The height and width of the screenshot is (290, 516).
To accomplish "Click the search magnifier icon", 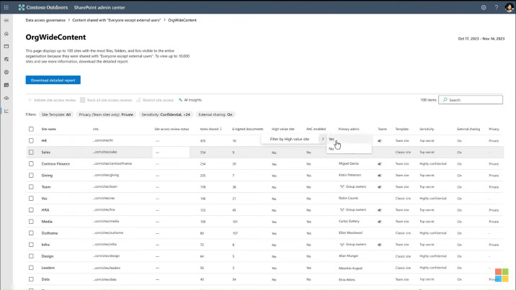I will coord(445,100).
